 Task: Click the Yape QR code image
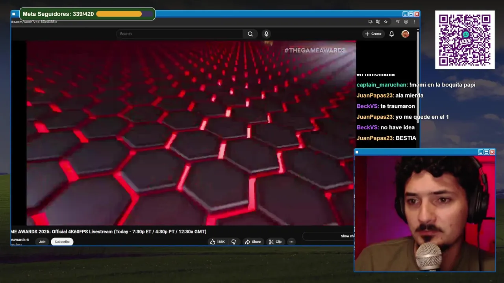click(x=465, y=40)
